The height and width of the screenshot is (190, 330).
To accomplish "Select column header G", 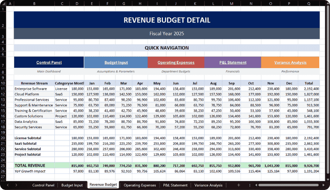I will coord(123,4).
